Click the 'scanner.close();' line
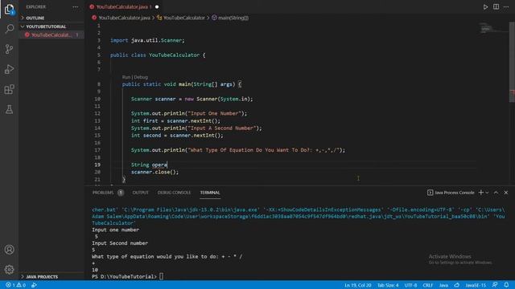Image resolution: width=515 pixels, height=289 pixels. point(154,172)
